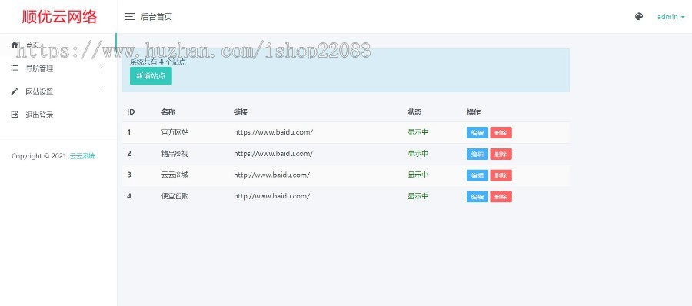The image size is (692, 306).
Task: Click the 新增站点 button
Action: (151, 75)
